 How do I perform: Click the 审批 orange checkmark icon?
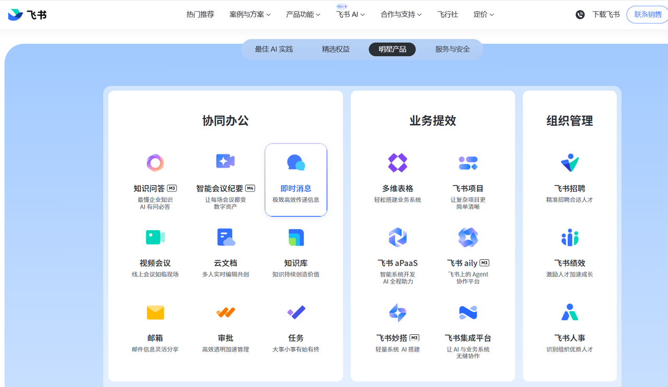click(225, 312)
